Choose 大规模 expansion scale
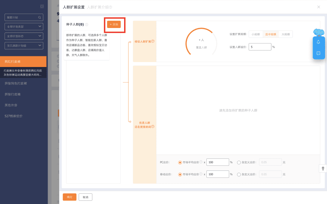The width and height of the screenshot is (327, 204). pyautogui.click(x=285, y=34)
